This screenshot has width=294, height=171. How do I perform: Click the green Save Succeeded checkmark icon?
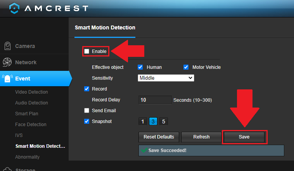tap(144, 150)
